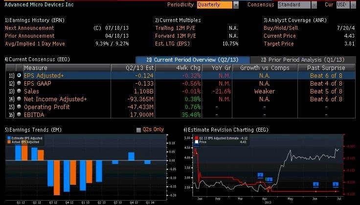
Task: Click the Quarterly periodicity field
Action: [214, 5]
